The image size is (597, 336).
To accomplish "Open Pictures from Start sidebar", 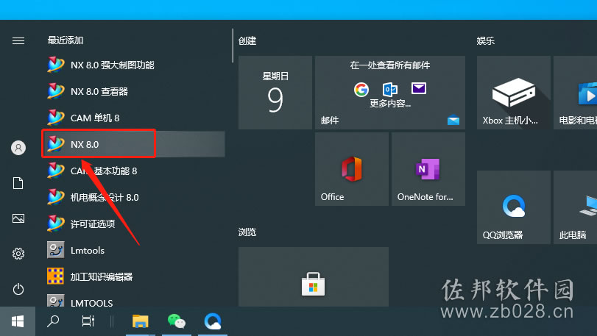I will 18,218.
